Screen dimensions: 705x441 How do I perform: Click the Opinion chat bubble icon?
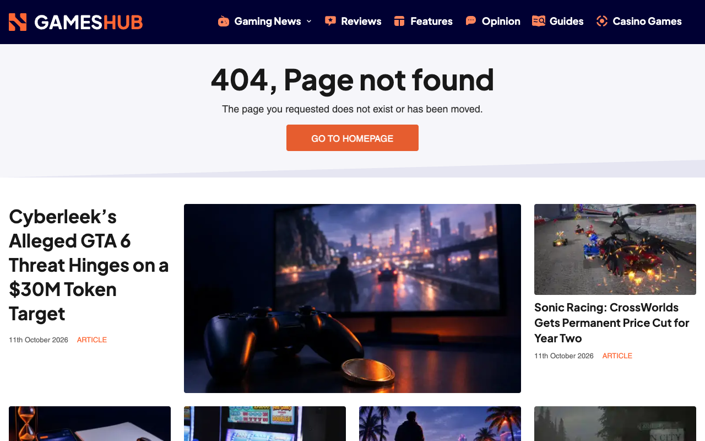tap(471, 21)
